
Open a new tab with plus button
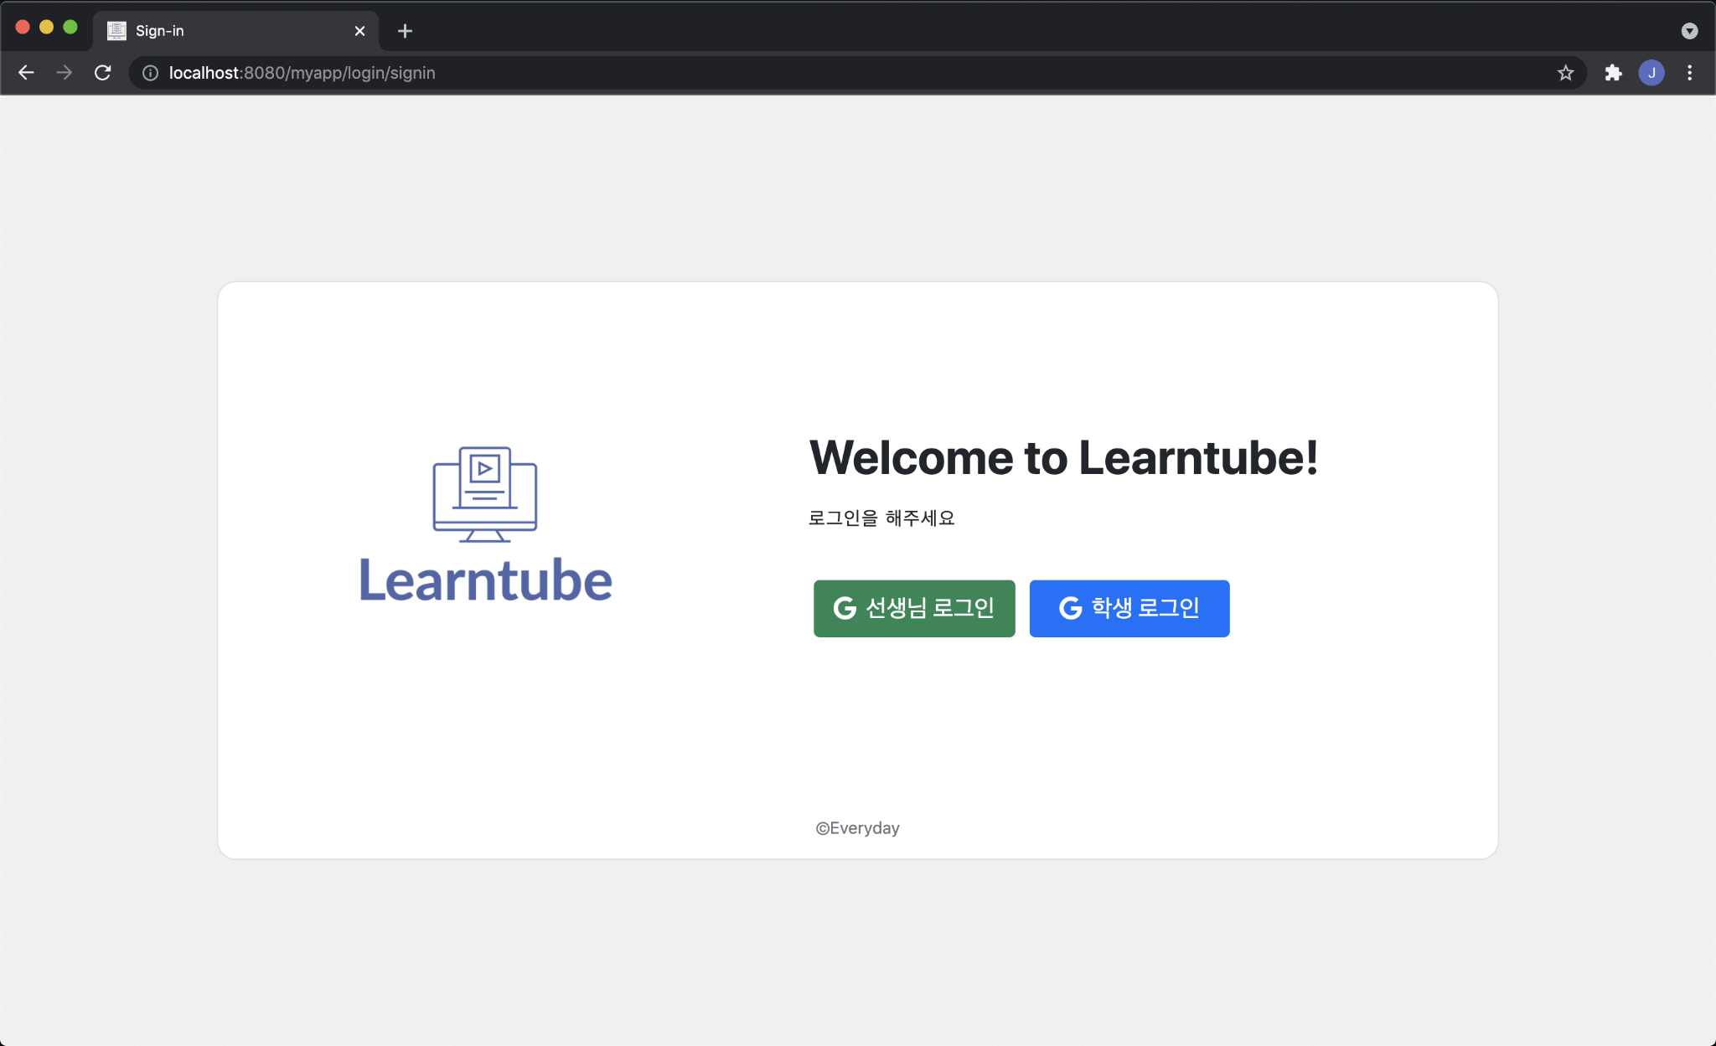(405, 31)
